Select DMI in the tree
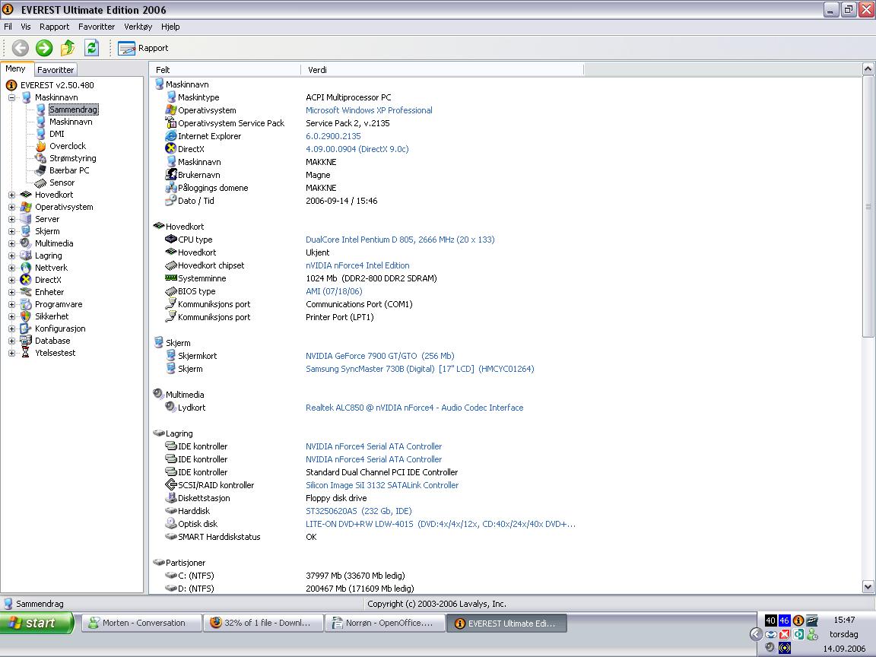Screen dimensions: 876x657 tap(56, 134)
